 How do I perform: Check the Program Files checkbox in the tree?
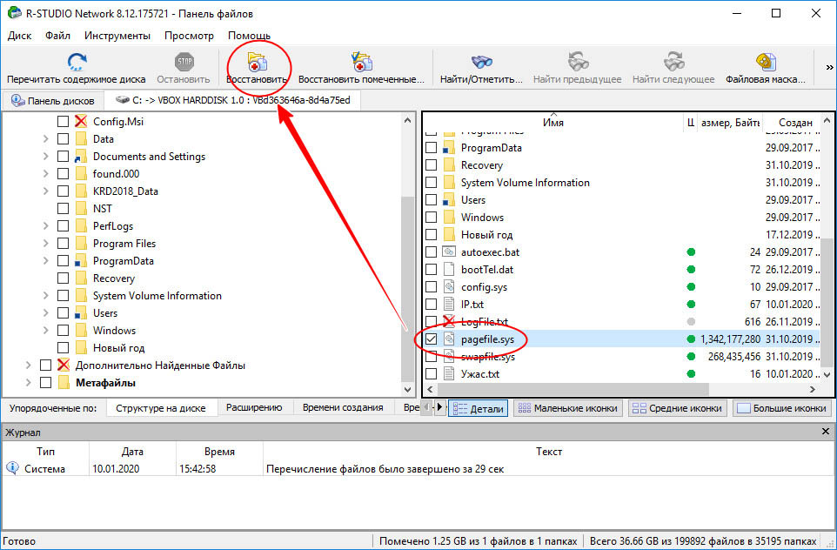pos(63,244)
